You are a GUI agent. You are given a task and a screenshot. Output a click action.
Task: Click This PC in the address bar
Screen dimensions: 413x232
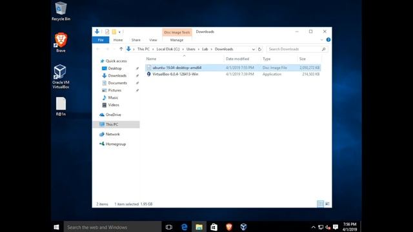tap(143, 49)
